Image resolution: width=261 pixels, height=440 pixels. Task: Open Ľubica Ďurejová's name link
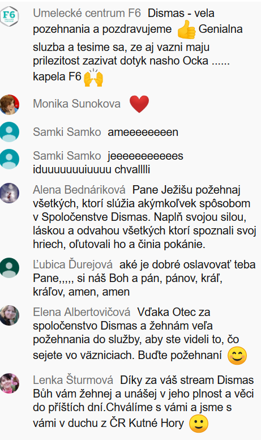72,264
